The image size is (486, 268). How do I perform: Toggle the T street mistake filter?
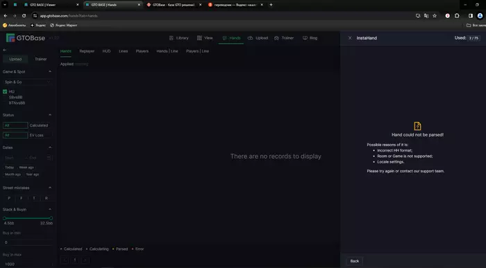click(x=34, y=198)
